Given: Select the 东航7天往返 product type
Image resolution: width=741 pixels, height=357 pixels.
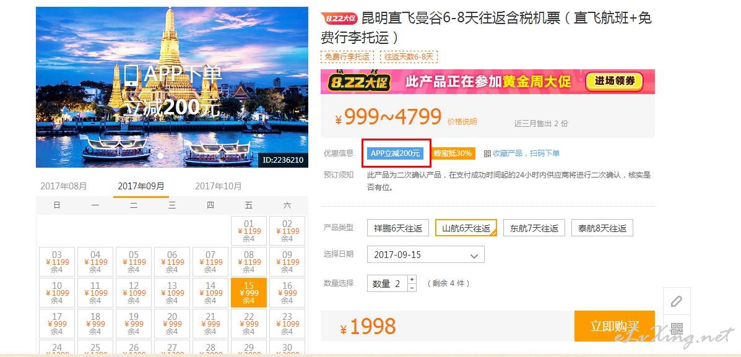Looking at the screenshot, I should [534, 228].
